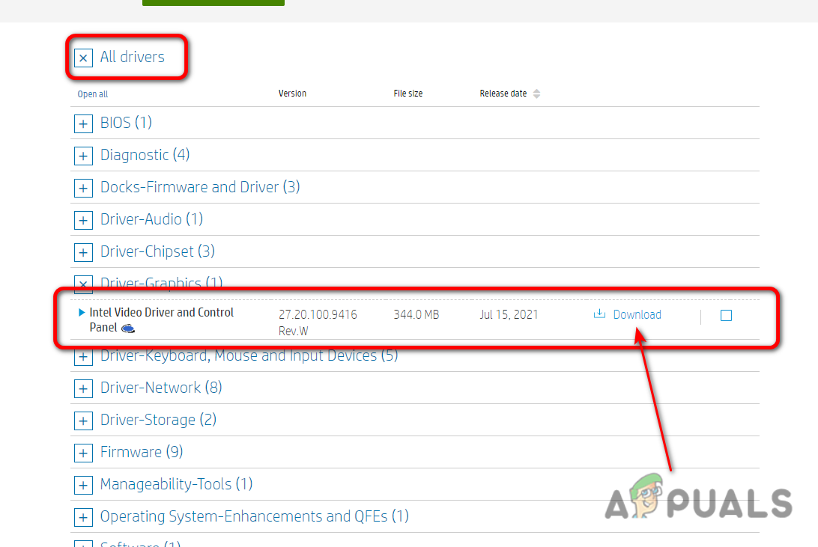Expand the Driver-Audio category

coord(83,219)
